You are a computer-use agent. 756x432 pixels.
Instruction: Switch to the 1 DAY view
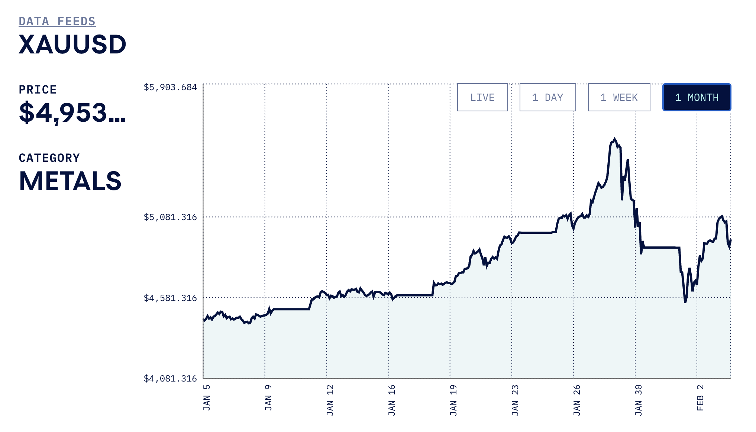coord(547,97)
